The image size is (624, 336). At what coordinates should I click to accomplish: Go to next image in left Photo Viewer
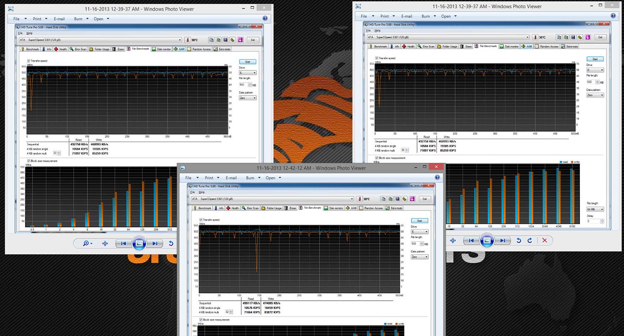(x=155, y=243)
